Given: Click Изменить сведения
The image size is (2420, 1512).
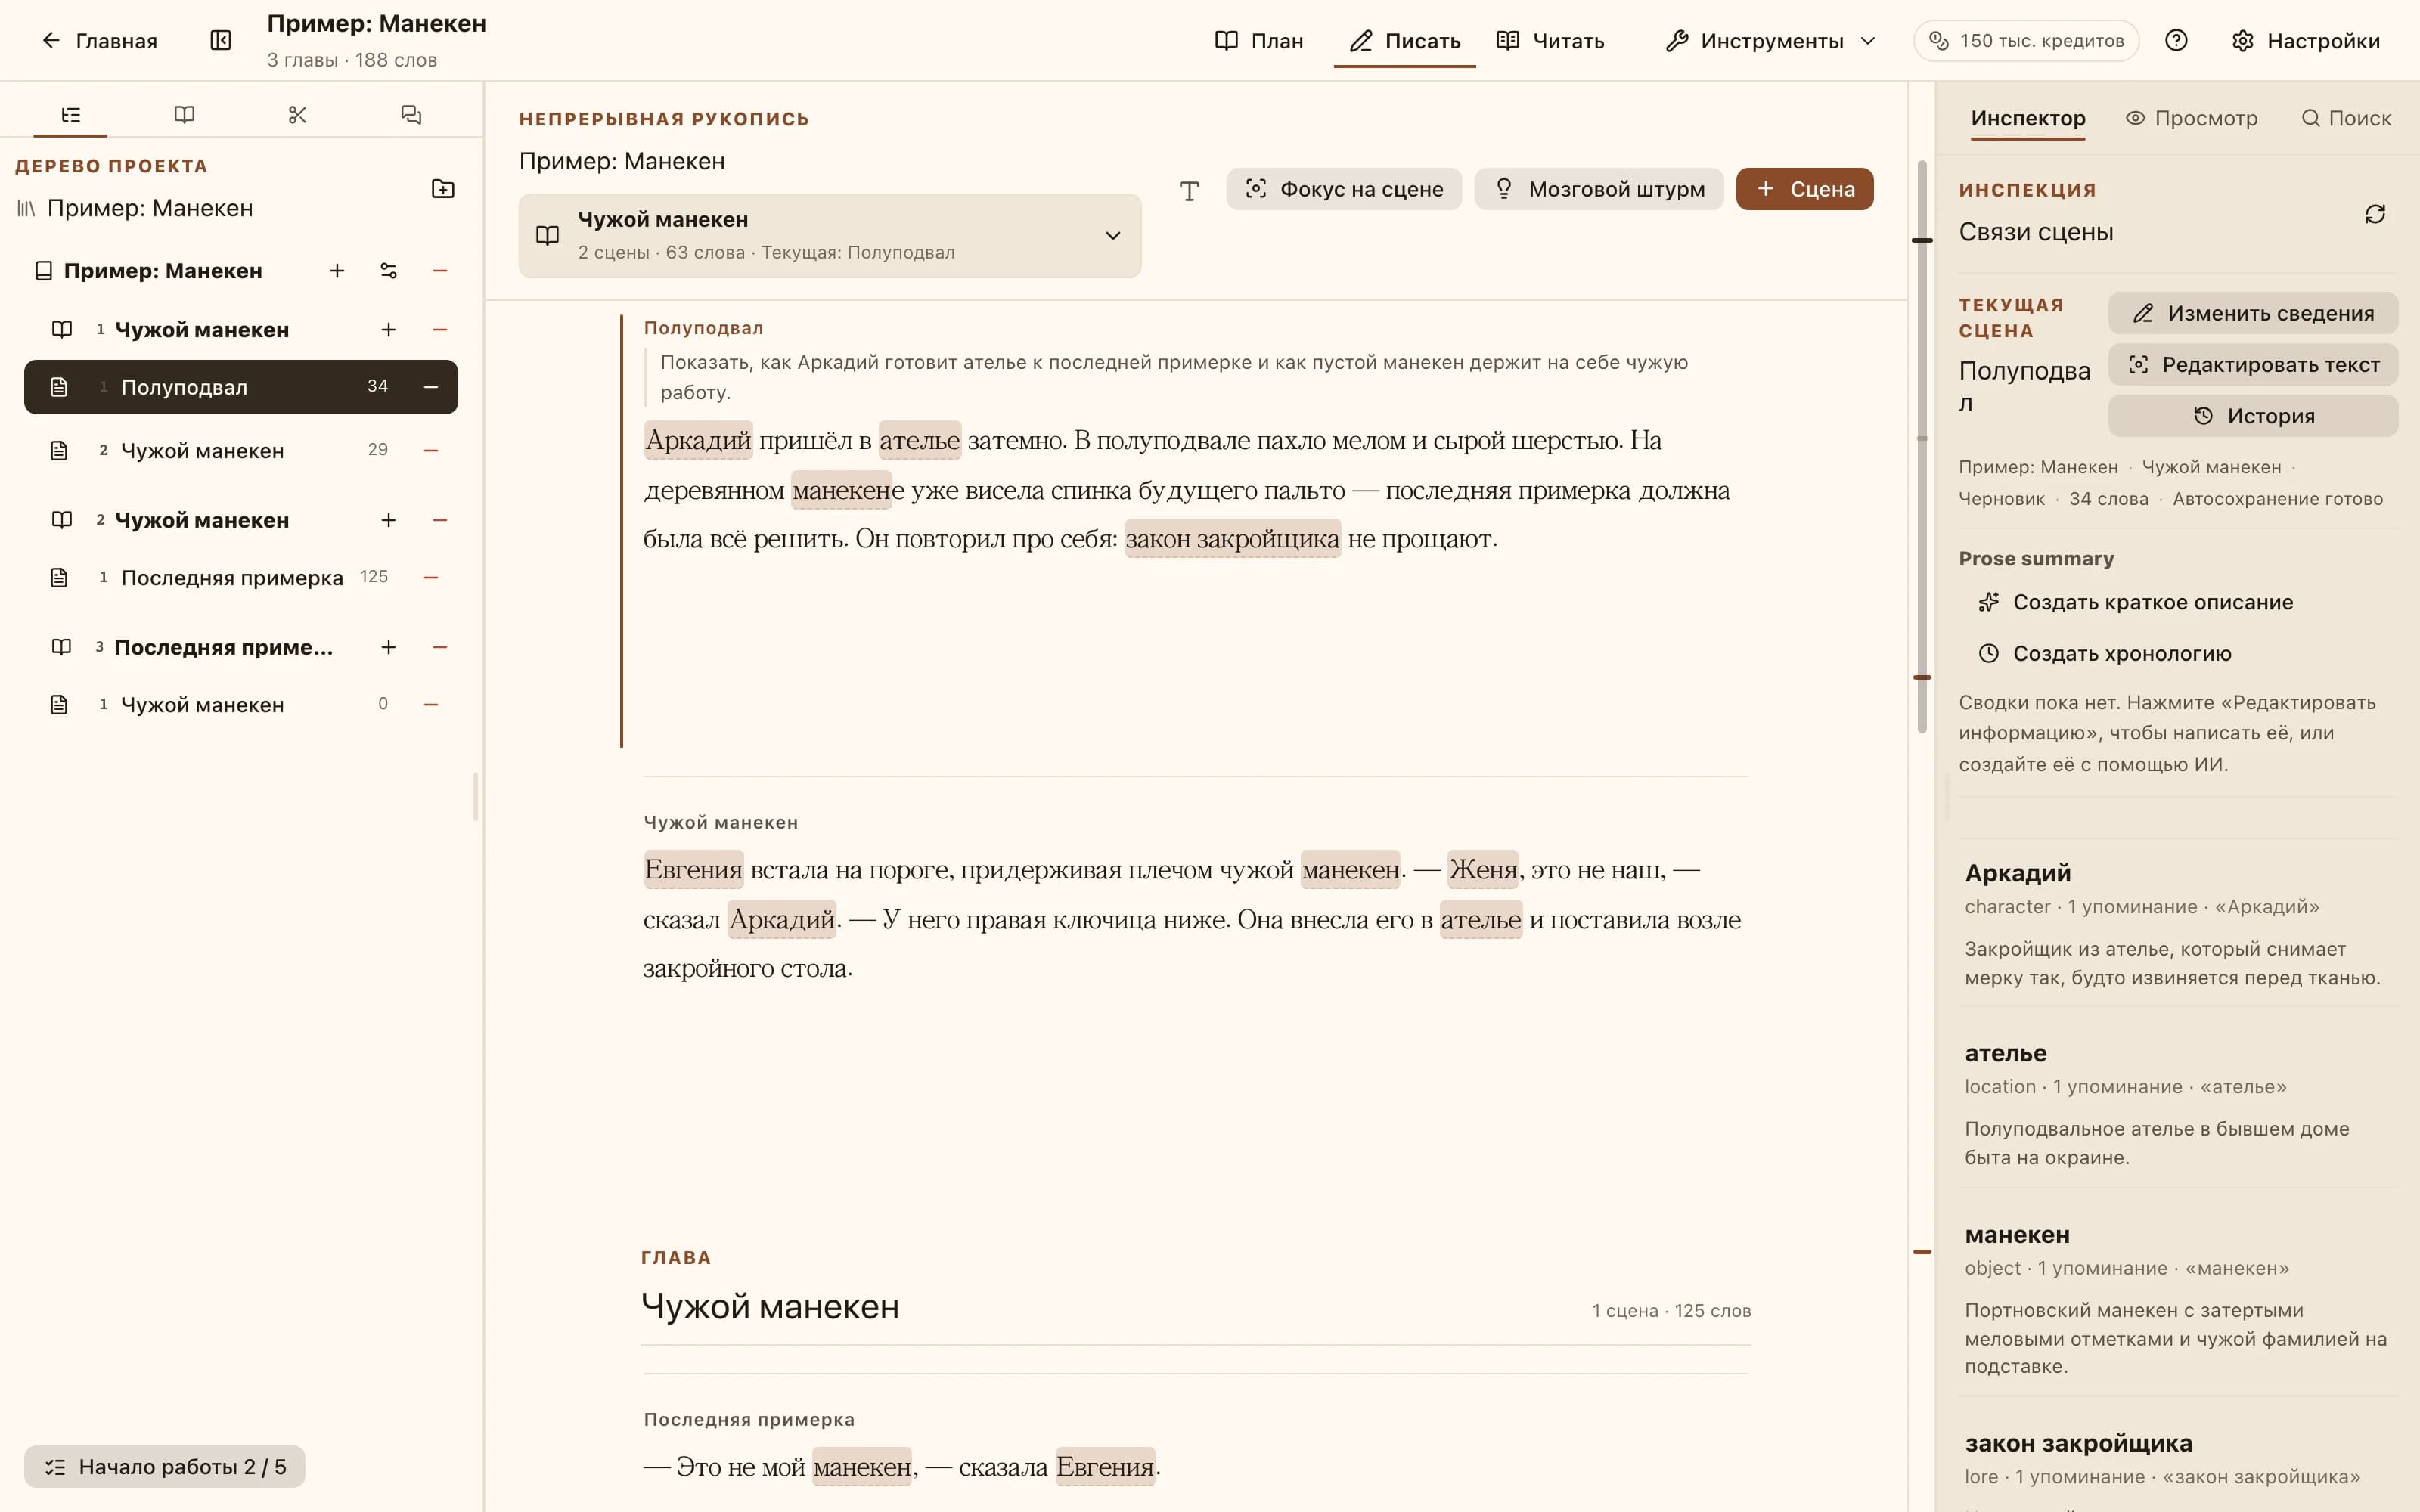Looking at the screenshot, I should (2253, 313).
